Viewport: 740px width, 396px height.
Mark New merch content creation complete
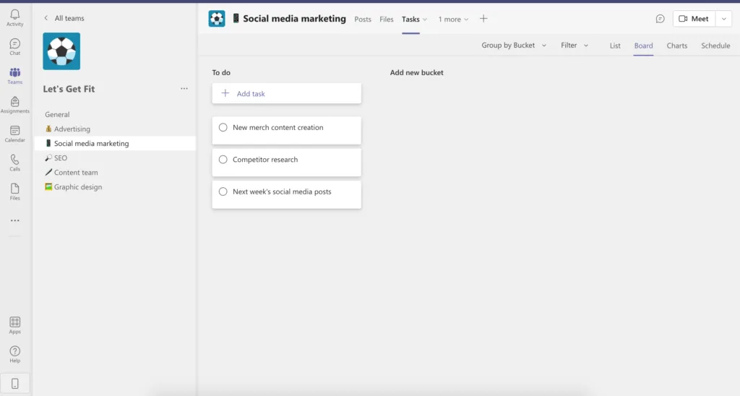click(x=223, y=127)
